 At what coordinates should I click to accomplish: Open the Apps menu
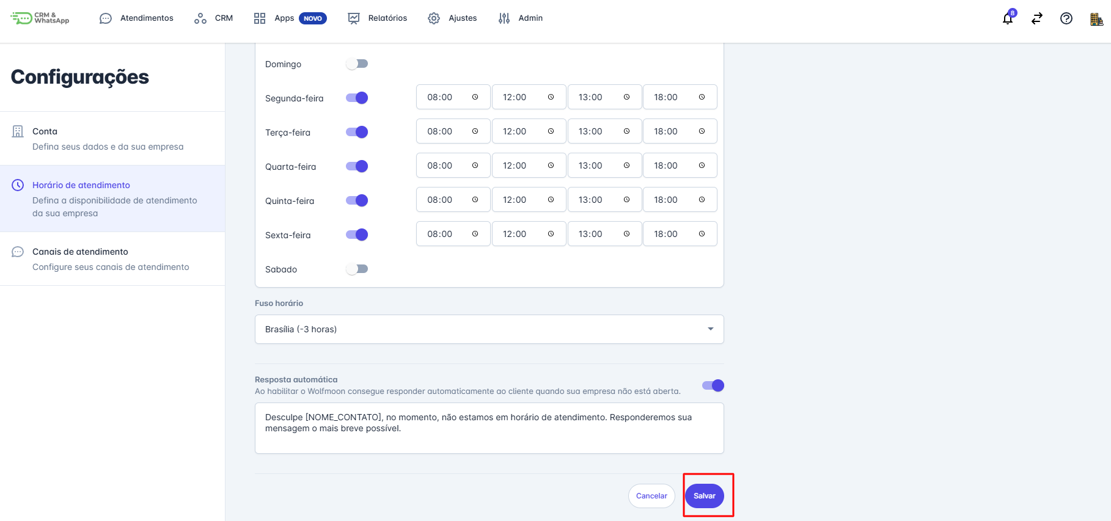pyautogui.click(x=290, y=18)
